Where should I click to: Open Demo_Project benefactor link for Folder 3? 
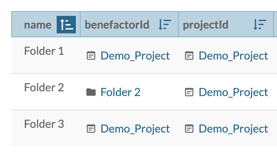pyautogui.click(x=135, y=129)
